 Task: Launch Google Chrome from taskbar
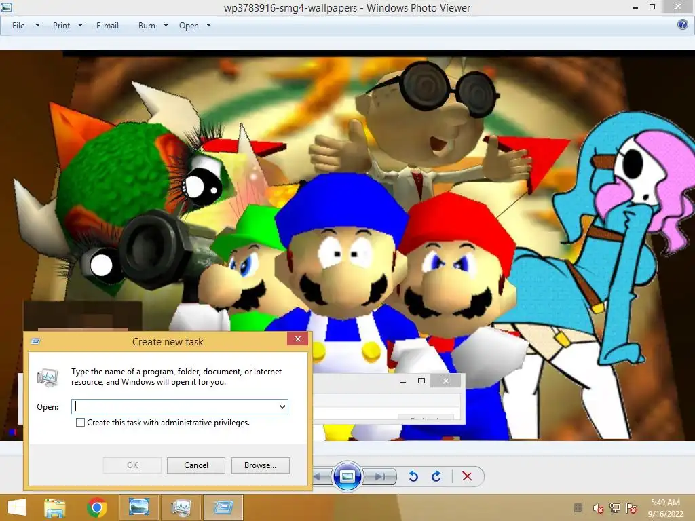click(97, 507)
